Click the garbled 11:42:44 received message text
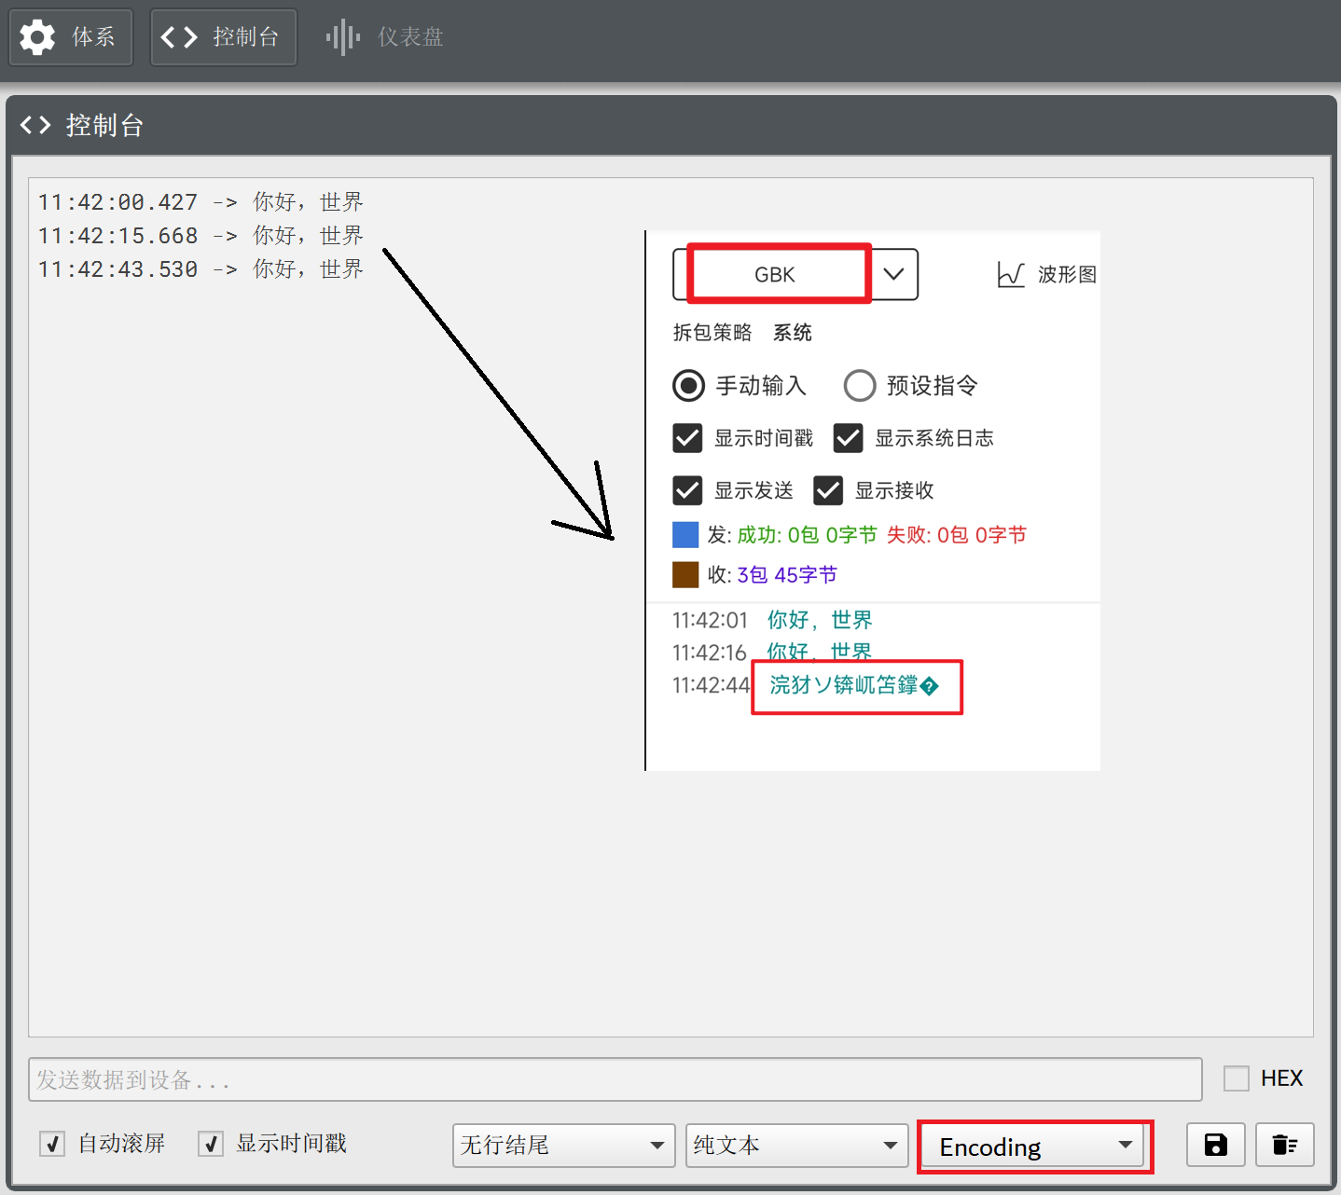This screenshot has height=1195, width=1341. coord(855,686)
